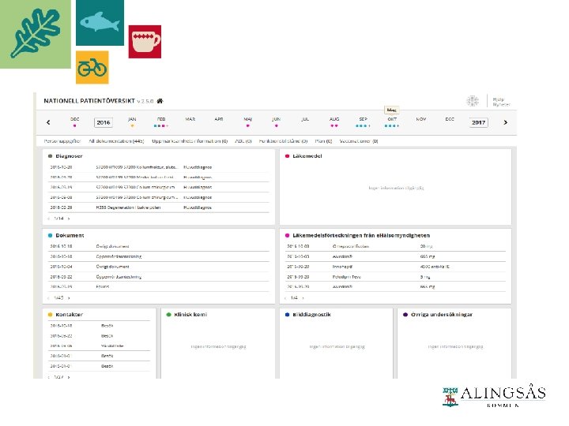
Task: Open the ADL (0) tab
Action: [x=243, y=141]
